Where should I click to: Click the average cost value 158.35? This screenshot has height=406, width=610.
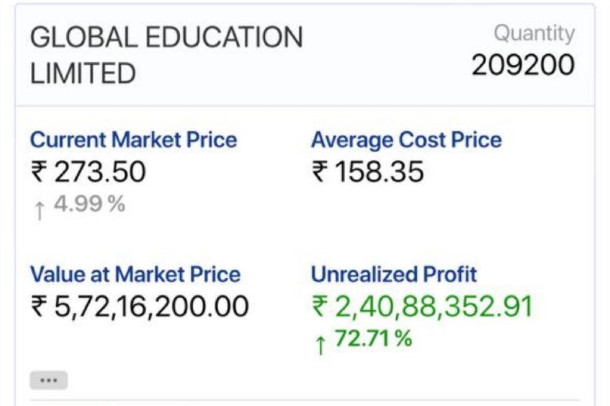click(x=379, y=172)
